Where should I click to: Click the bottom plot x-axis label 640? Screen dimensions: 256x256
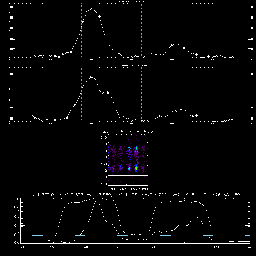(x=250, y=247)
